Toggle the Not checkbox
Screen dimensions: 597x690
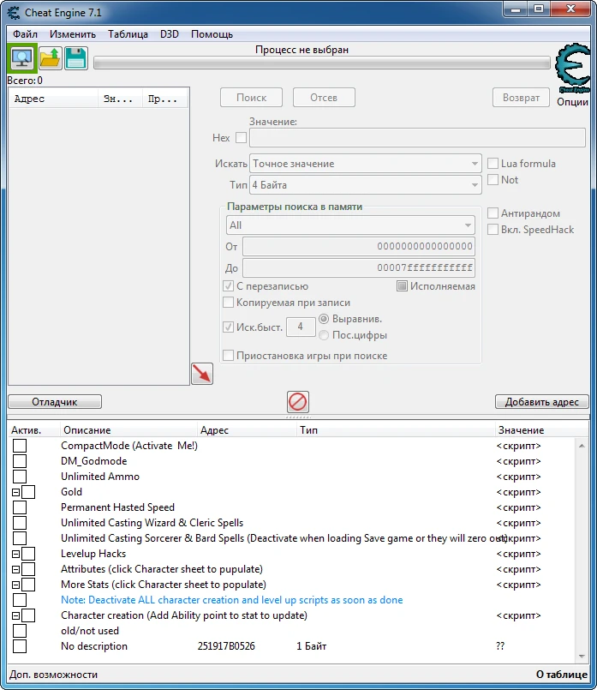pyautogui.click(x=493, y=179)
